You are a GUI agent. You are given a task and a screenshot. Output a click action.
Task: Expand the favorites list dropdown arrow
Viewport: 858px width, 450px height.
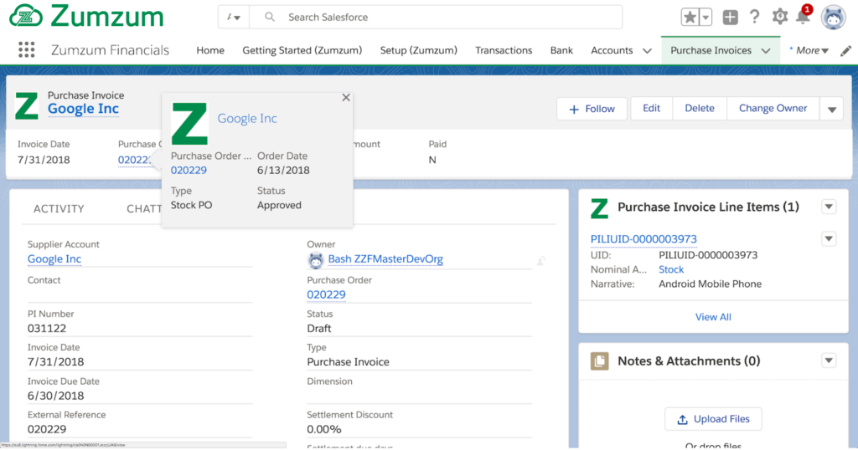pyautogui.click(x=706, y=17)
